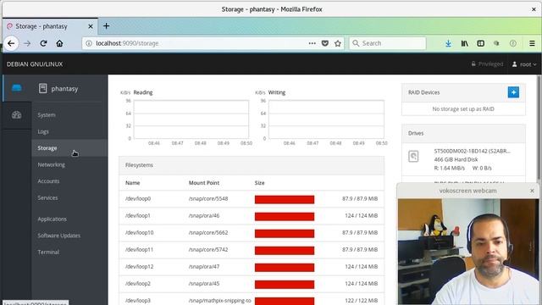Click the Mount Point column header

point(204,183)
